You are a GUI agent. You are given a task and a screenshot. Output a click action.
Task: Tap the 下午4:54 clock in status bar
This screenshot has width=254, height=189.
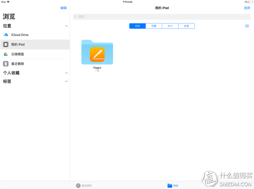(x=127, y=2)
